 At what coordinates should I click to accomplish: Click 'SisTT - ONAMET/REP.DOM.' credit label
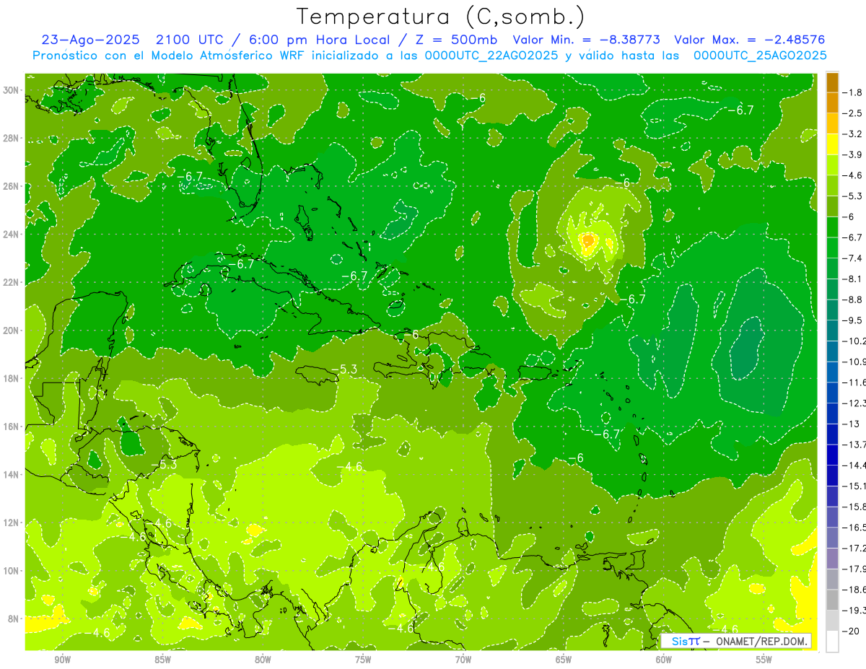736,641
